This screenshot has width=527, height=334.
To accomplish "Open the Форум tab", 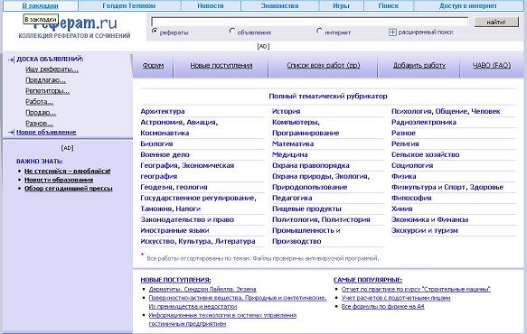I will tap(153, 66).
